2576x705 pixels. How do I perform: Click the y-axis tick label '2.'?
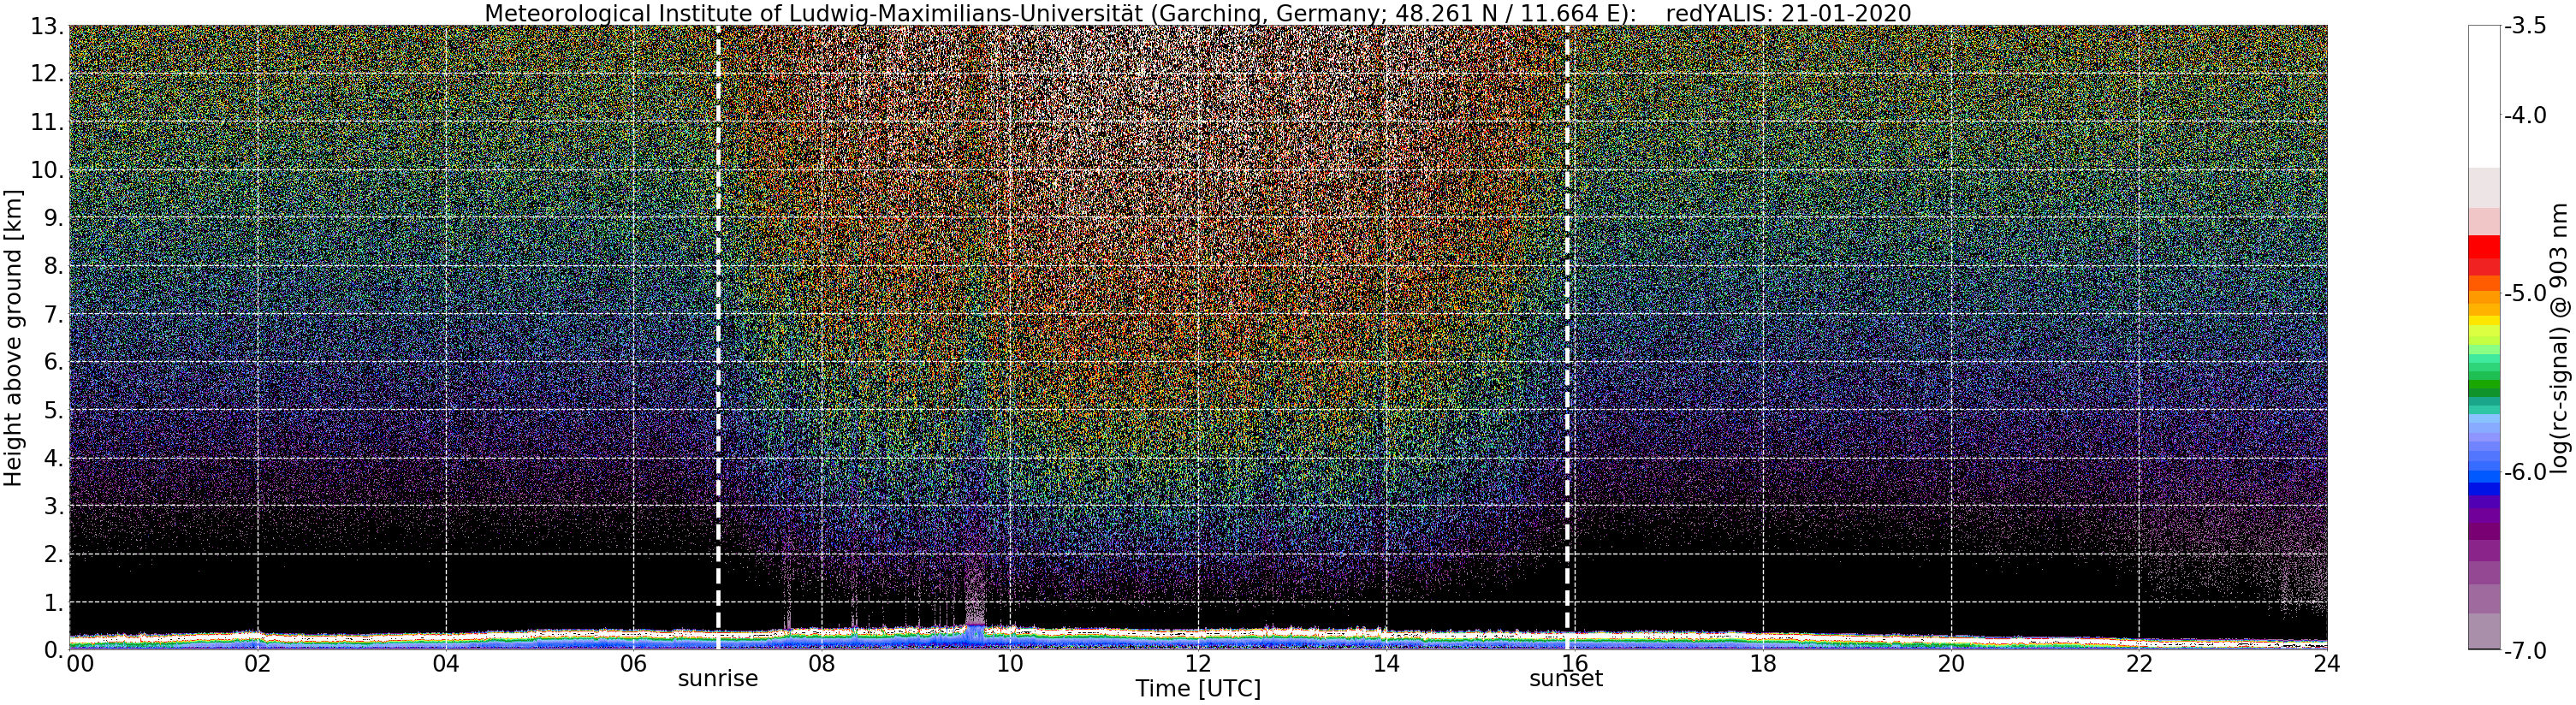54,554
